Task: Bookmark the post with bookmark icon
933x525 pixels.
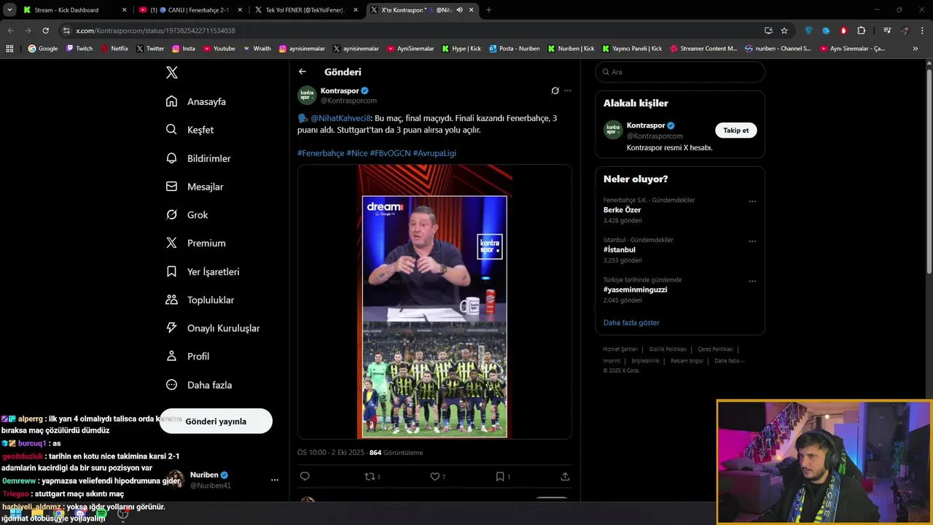Action: [x=500, y=476]
